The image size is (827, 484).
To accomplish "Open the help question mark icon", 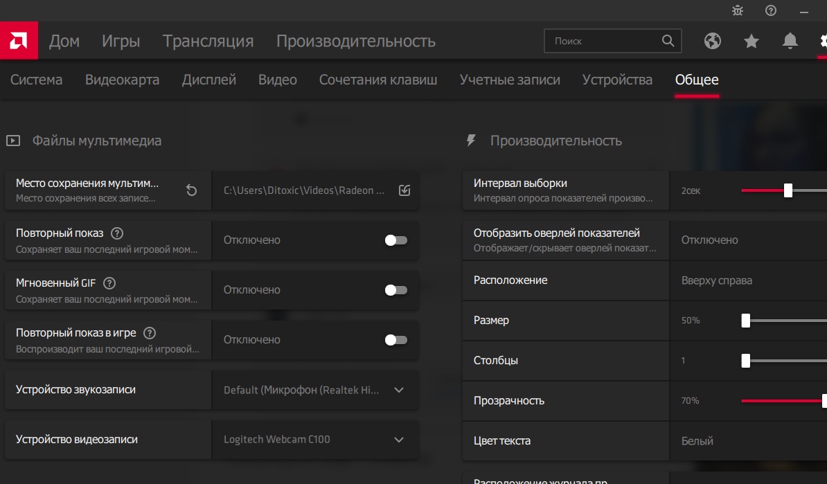I will click(771, 10).
